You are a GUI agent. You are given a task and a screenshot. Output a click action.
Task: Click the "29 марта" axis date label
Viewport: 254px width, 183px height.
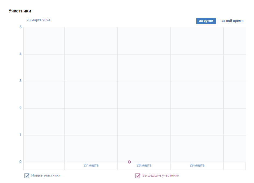pyautogui.click(x=197, y=165)
